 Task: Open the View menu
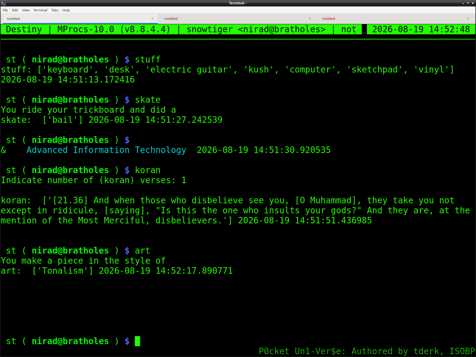(26, 10)
